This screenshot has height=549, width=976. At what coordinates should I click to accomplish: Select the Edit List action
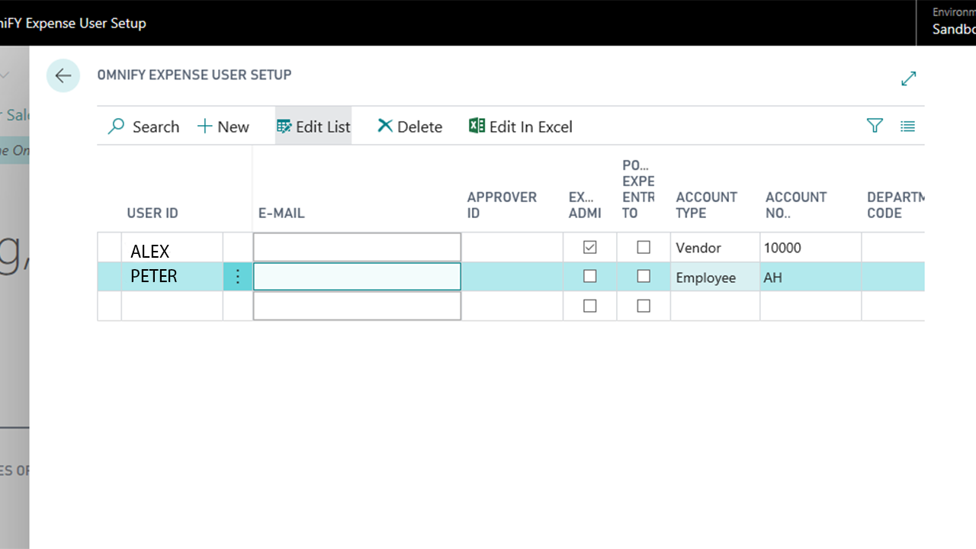click(313, 127)
